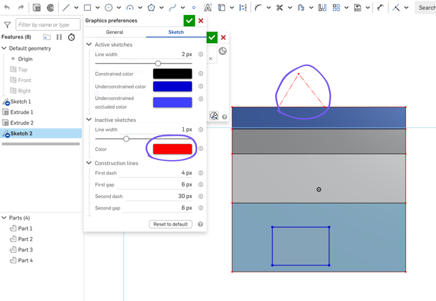436x301 pixels.
Task: Select the Insert DXF tool icon
Action: [358, 7]
